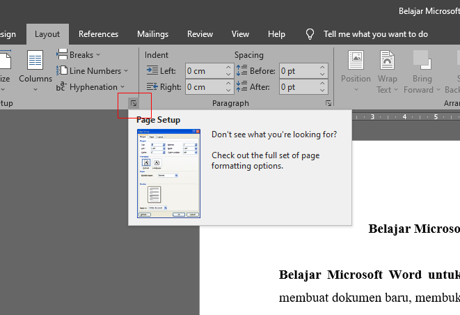Click the Indent Left value field
The image size is (460, 315).
click(x=205, y=71)
